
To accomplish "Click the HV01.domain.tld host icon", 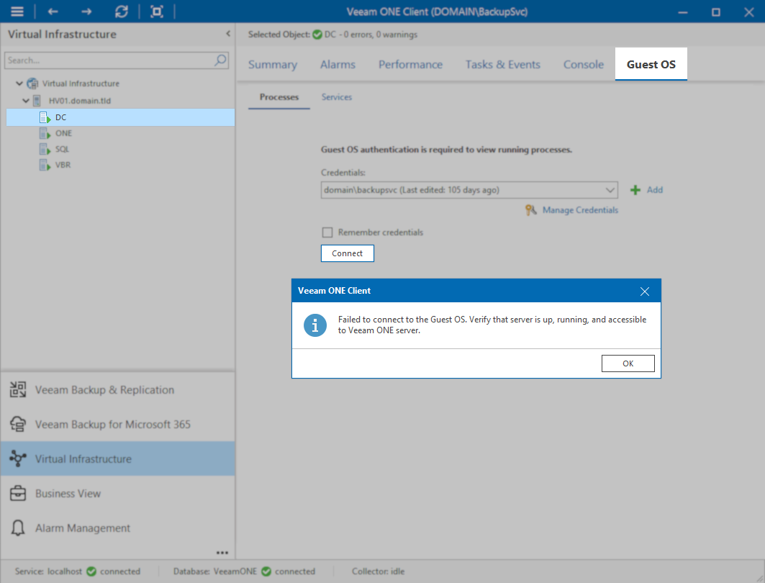I will (x=37, y=101).
